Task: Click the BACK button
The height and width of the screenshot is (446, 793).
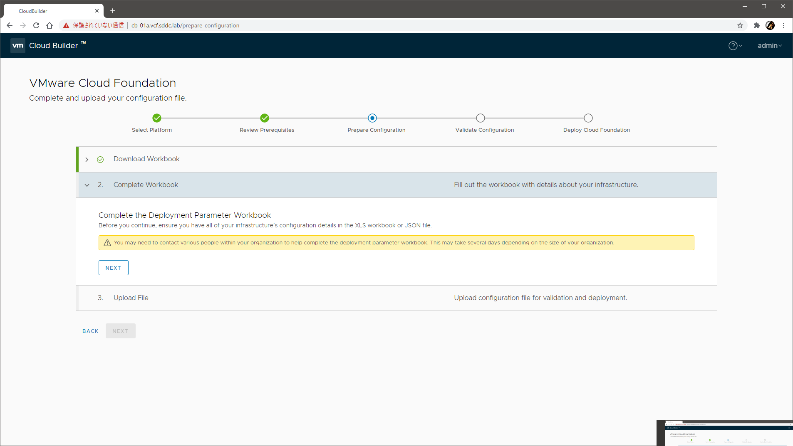Action: coord(90,331)
